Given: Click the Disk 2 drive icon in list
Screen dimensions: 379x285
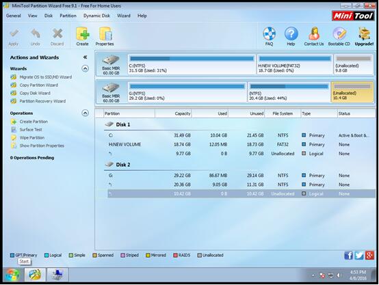Looking at the screenshot, I should [x=109, y=164].
